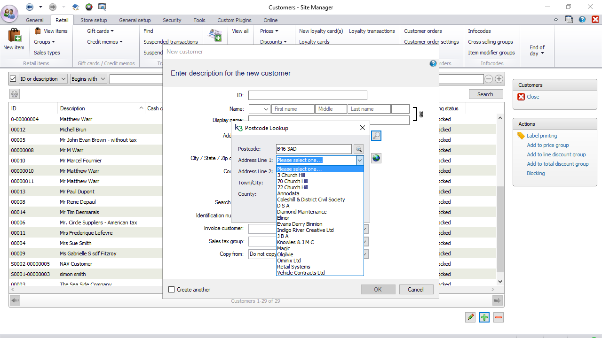Click the red minus delete customer icon
The height and width of the screenshot is (338, 602).
(x=499, y=317)
